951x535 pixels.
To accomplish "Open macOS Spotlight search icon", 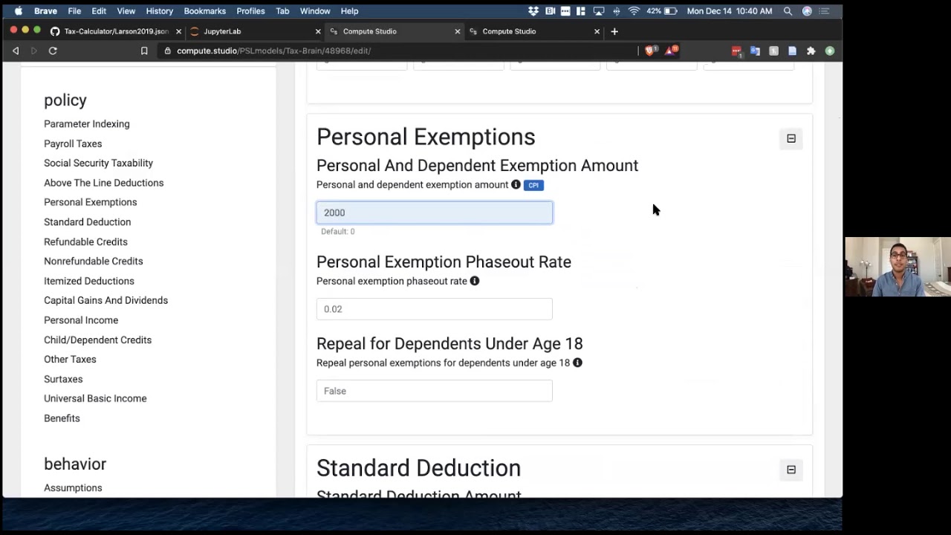I will click(x=788, y=11).
